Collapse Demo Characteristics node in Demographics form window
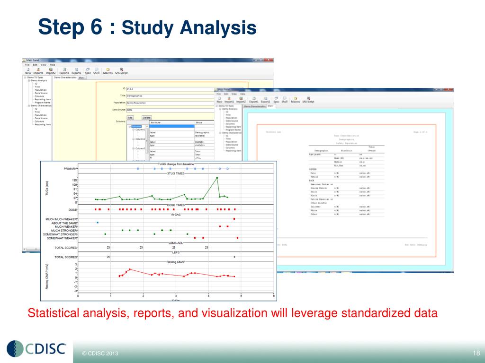Image resolution: width=485 pixels, height=363 pixels. pyautogui.click(x=29, y=105)
